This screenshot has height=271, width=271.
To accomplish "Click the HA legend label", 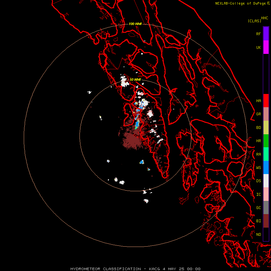I will (258, 101).
